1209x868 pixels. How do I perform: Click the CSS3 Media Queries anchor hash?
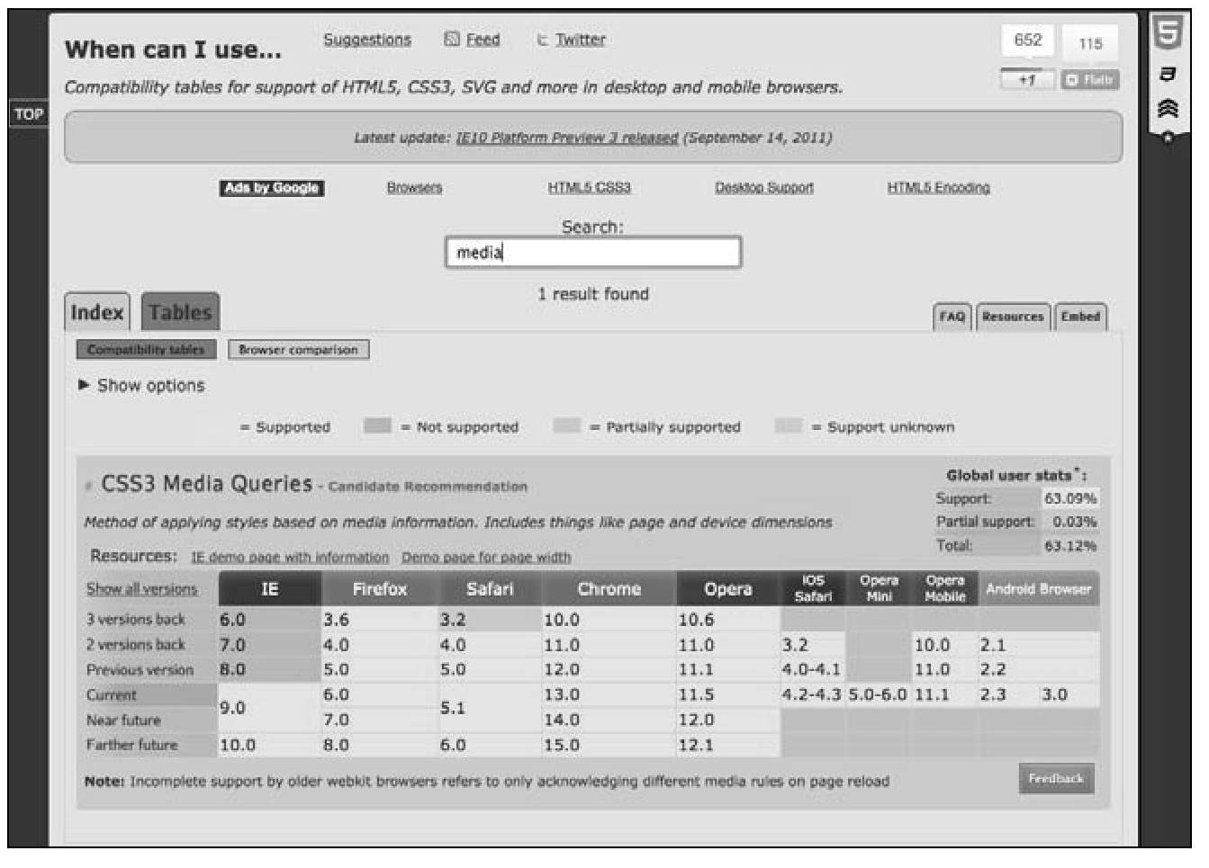[89, 487]
